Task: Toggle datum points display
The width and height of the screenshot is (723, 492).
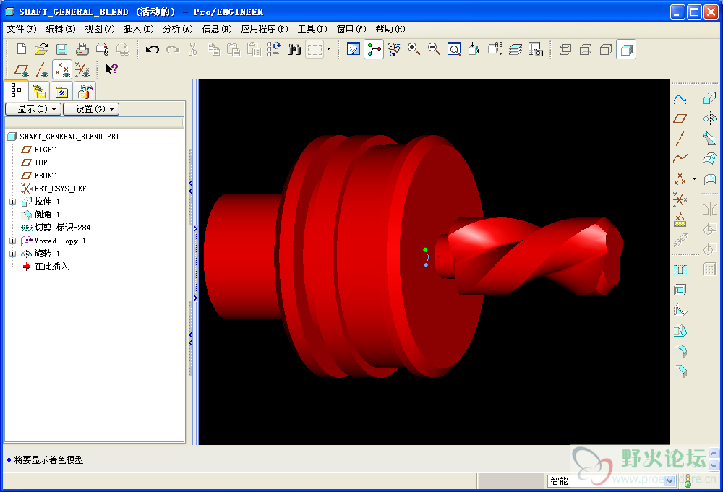Action: pyautogui.click(x=61, y=69)
